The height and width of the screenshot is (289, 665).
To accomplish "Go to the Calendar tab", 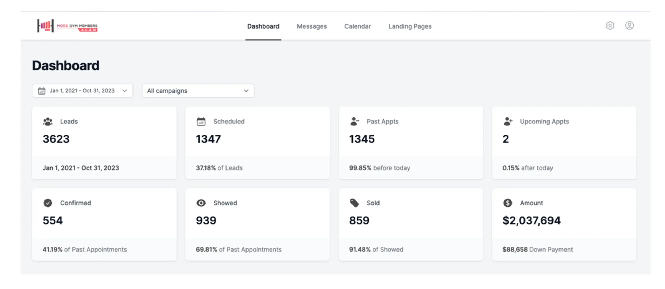I will coord(357,26).
